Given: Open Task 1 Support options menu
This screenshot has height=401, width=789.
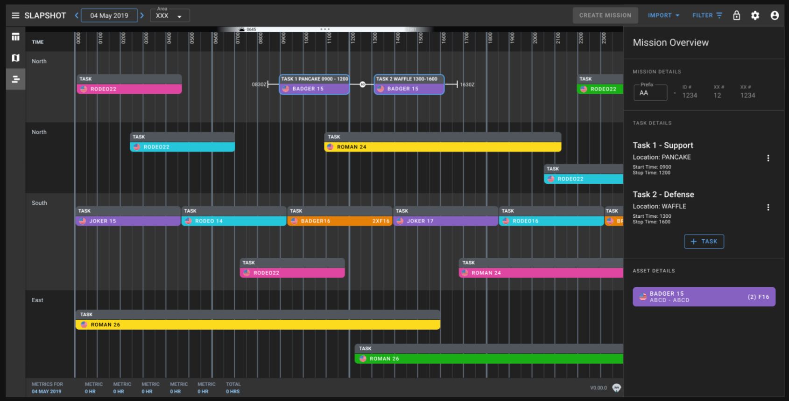Looking at the screenshot, I should [768, 158].
